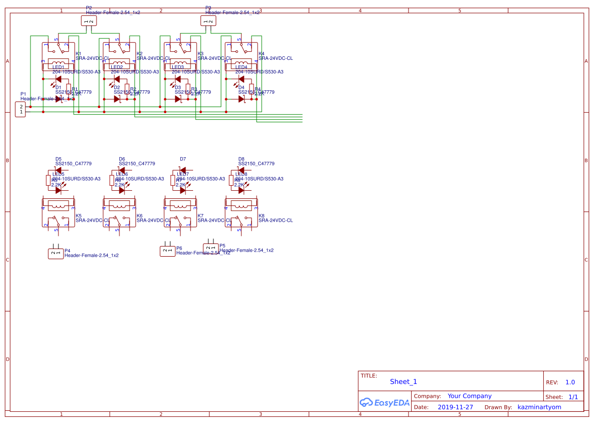Select the P2 header connector symbol
This screenshot has height=422, width=594.
tap(88, 21)
